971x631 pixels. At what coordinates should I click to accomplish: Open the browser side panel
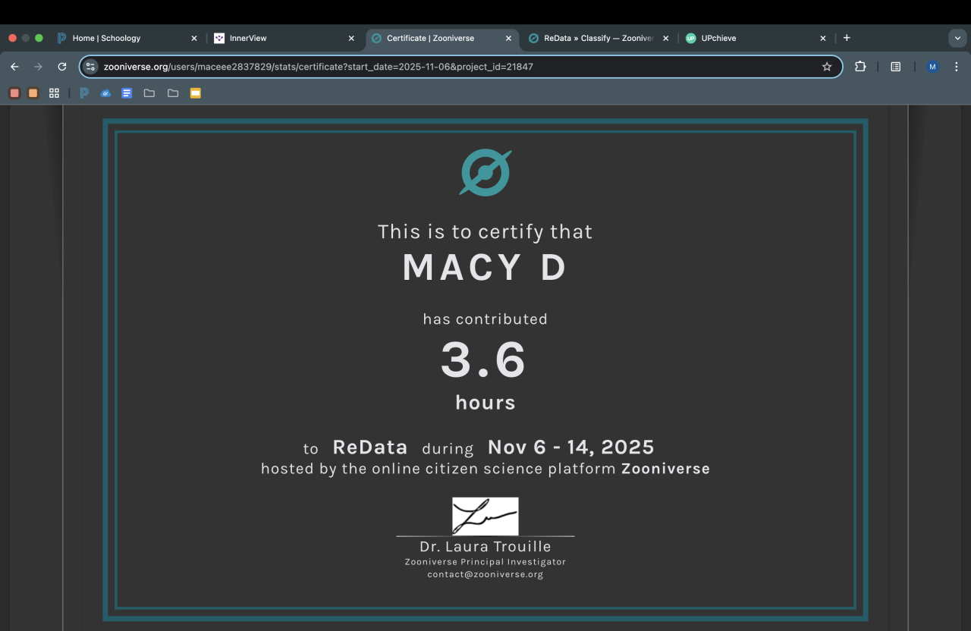896,67
